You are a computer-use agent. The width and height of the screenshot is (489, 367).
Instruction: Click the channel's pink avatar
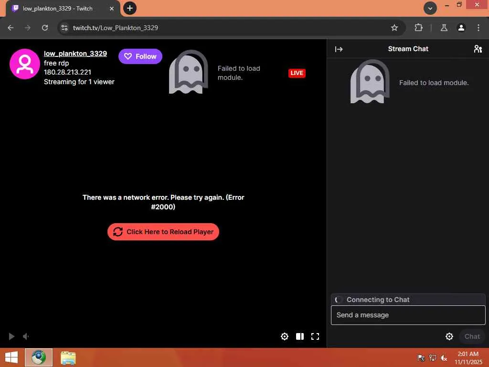pyautogui.click(x=25, y=64)
